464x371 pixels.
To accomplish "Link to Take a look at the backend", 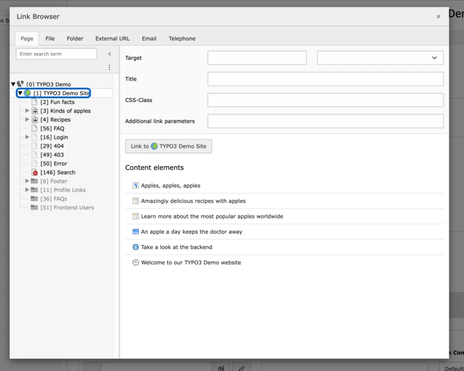I will pyautogui.click(x=176, y=247).
